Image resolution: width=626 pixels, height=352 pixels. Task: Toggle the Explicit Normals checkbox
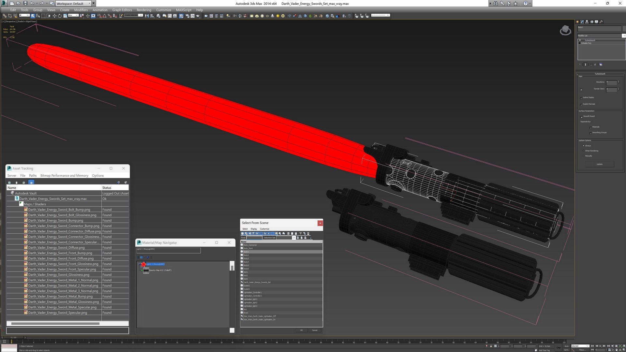[x=581, y=104]
